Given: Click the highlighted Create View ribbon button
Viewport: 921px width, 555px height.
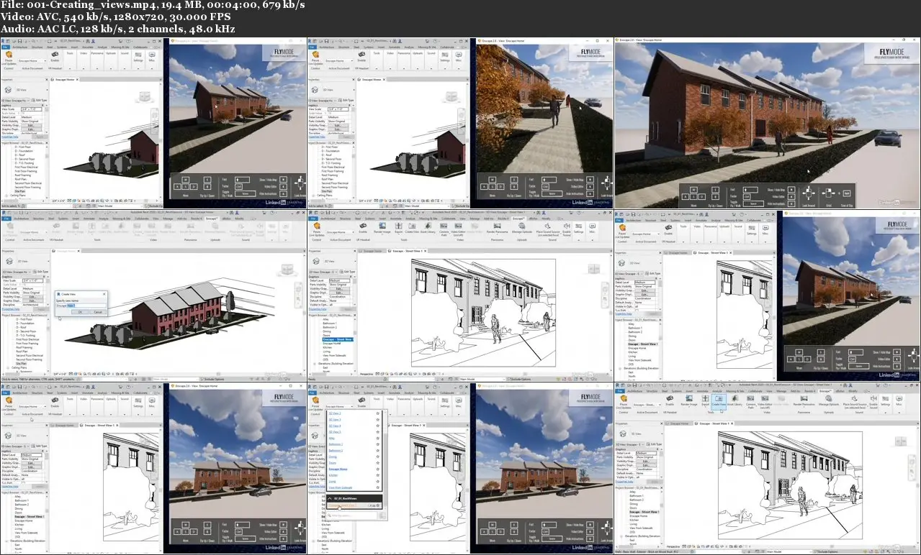Looking at the screenshot, I should coord(719,403).
